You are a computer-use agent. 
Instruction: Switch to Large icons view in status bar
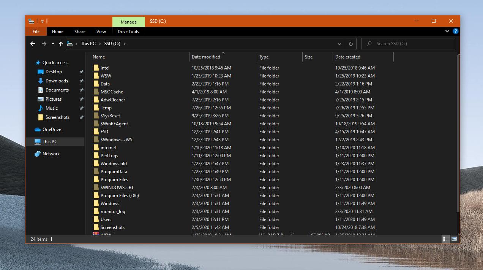(454, 239)
